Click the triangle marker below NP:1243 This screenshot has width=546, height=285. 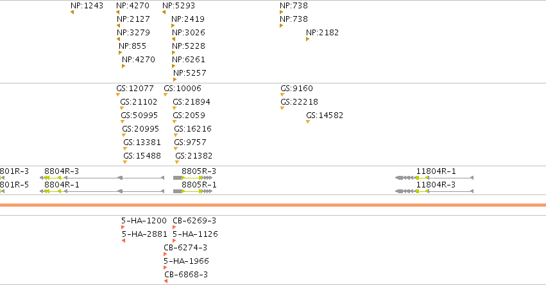click(x=72, y=12)
